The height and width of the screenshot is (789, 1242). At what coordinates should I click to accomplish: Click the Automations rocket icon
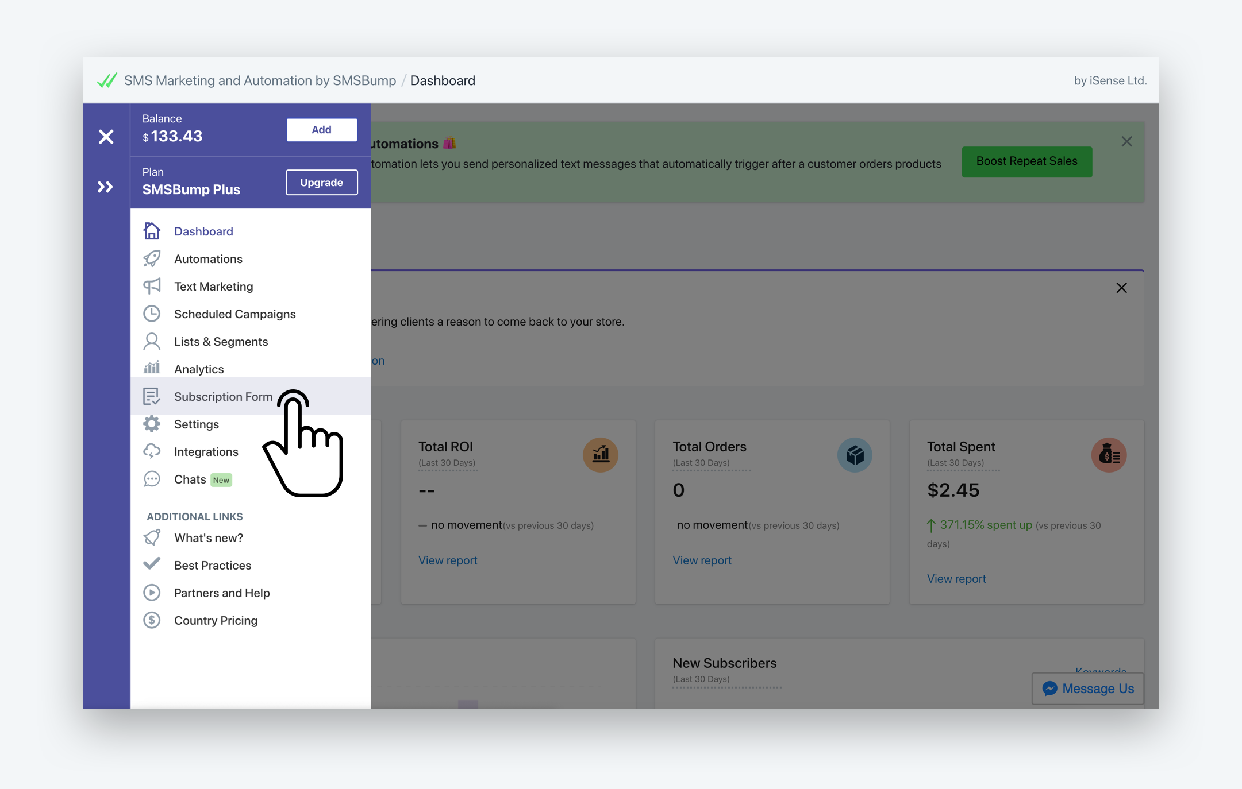tap(152, 258)
